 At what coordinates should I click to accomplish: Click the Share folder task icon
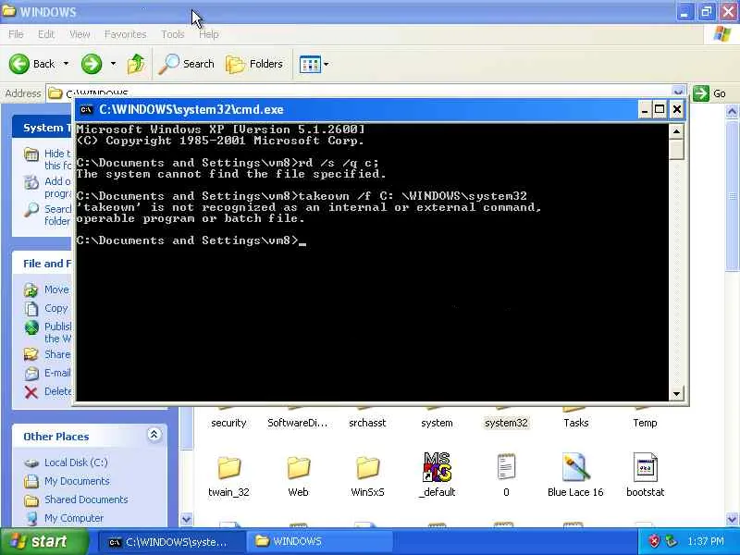(31, 354)
